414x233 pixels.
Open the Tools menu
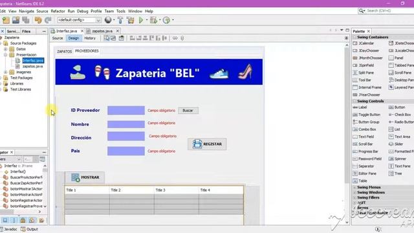tap(121, 11)
